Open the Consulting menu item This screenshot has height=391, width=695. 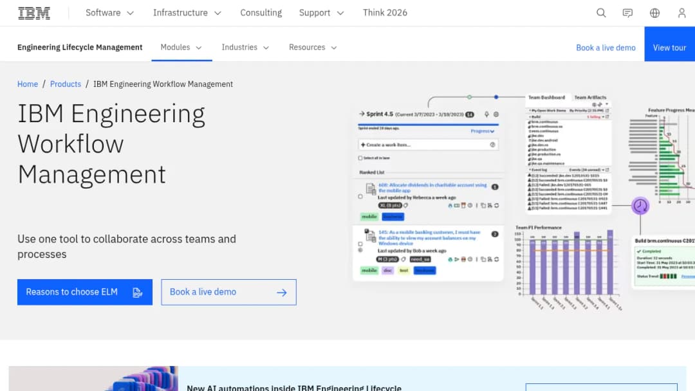click(x=261, y=13)
